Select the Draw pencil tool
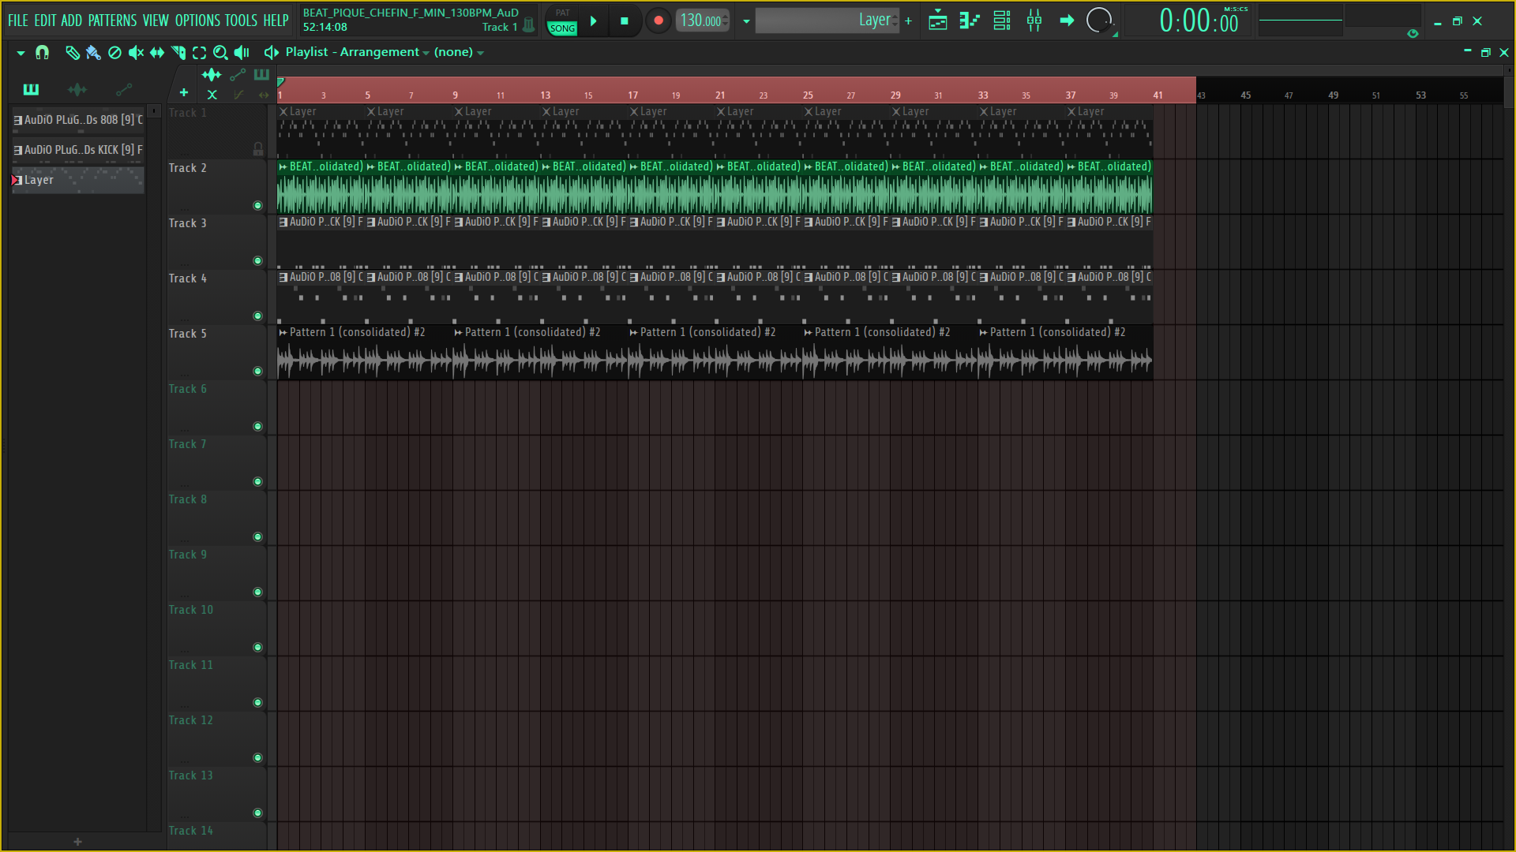The height and width of the screenshot is (852, 1516). point(72,53)
